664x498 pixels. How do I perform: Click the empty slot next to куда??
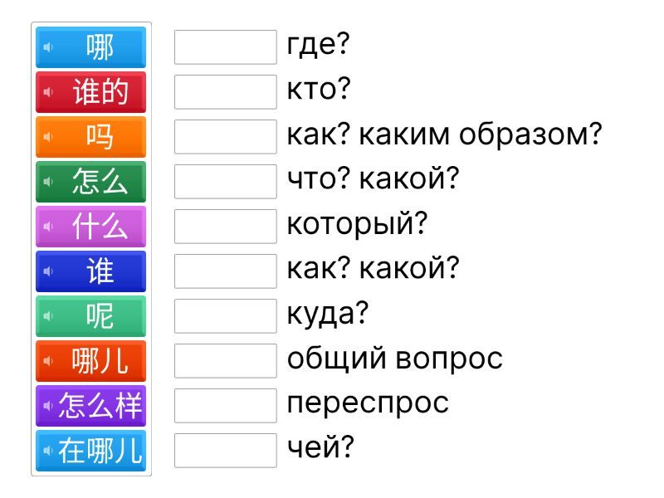click(225, 316)
